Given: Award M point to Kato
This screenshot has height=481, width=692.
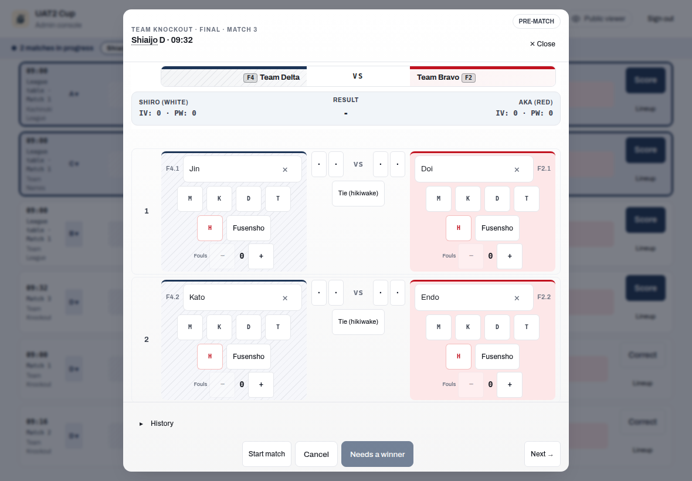Looking at the screenshot, I should (x=190, y=327).
